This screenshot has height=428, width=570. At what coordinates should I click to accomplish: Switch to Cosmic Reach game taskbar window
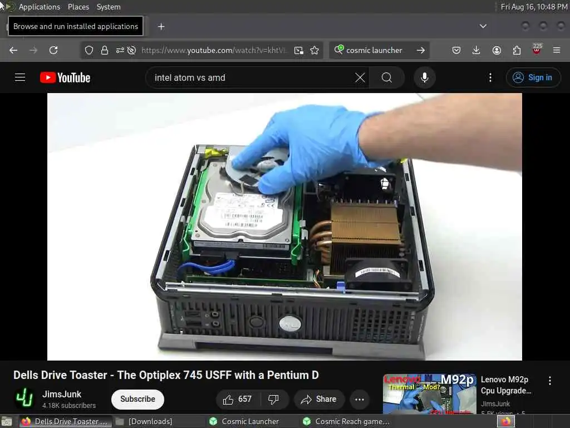(346, 421)
